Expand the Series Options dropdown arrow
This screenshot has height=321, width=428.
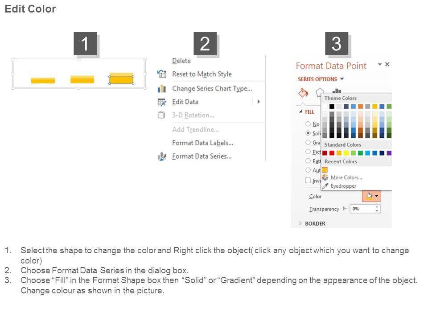[342, 79]
